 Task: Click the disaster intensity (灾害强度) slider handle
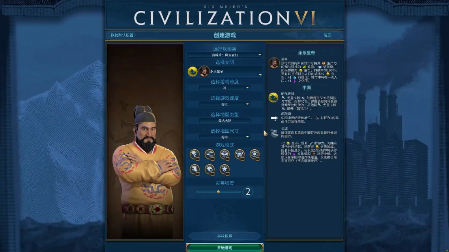218,192
